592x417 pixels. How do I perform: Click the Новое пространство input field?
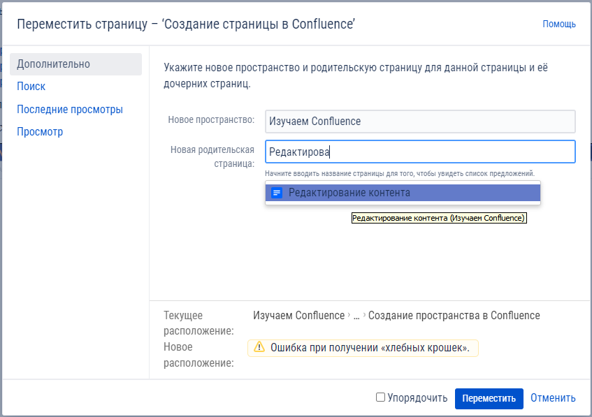[420, 122]
